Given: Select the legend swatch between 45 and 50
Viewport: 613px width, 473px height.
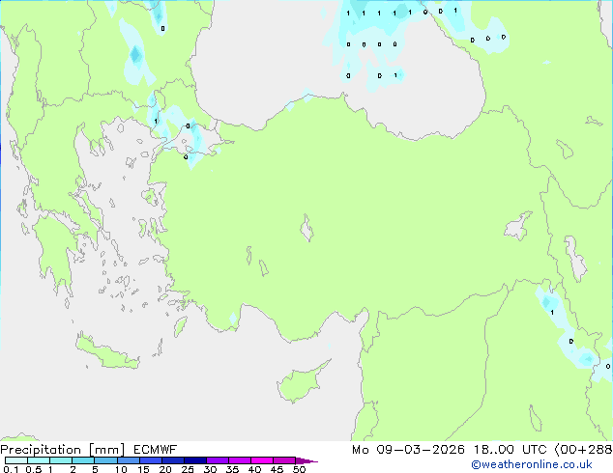Looking at the screenshot, I should coord(284,460).
